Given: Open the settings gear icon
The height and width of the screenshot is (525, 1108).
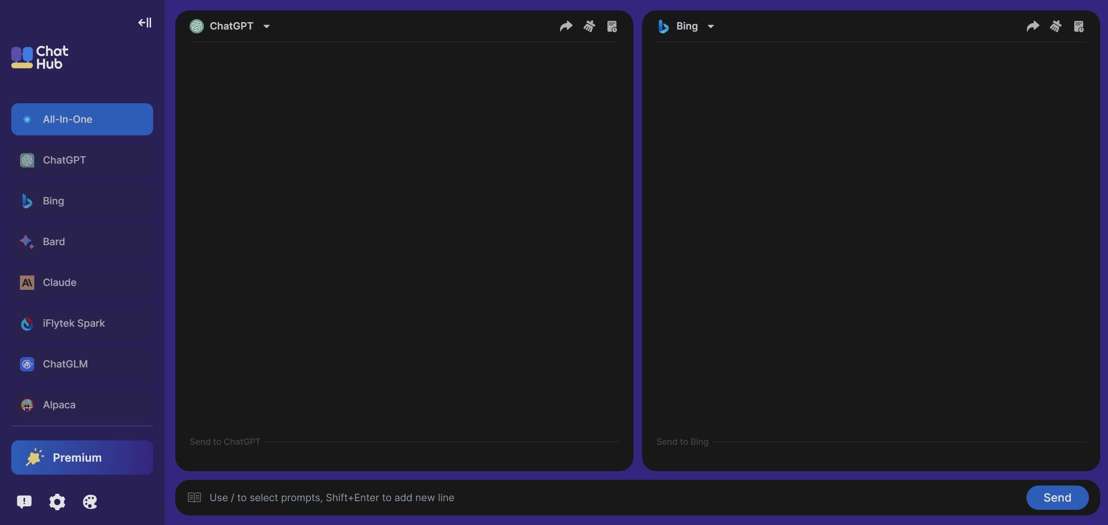Looking at the screenshot, I should [57, 502].
